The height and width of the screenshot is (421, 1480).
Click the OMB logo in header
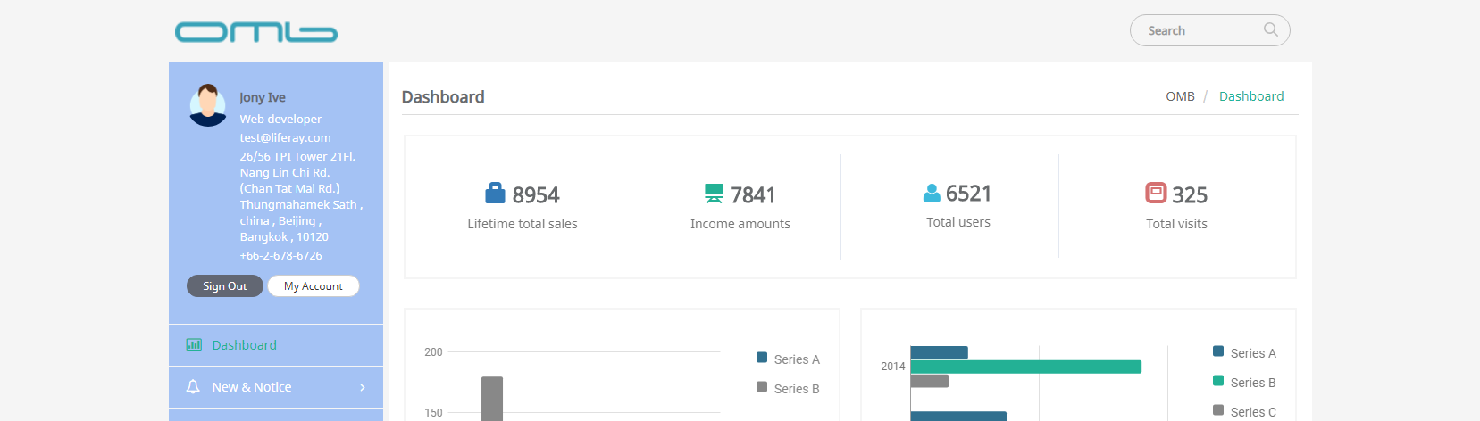(x=255, y=32)
